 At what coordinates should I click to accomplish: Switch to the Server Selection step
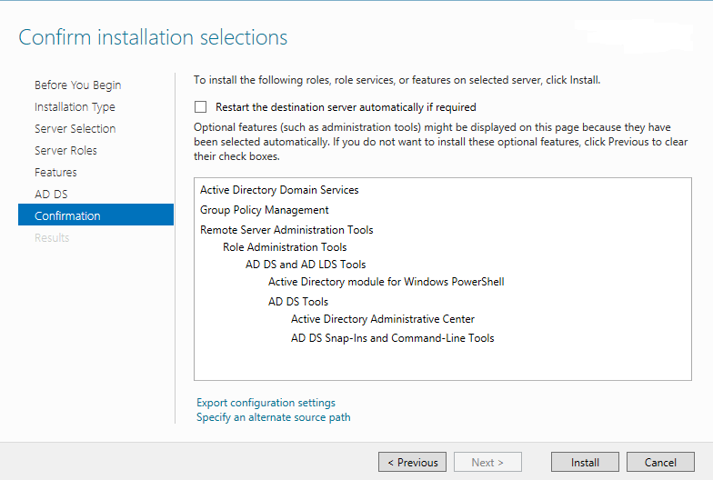click(x=75, y=129)
